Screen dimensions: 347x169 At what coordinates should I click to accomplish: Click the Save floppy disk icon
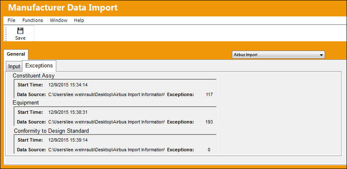pyautogui.click(x=20, y=31)
